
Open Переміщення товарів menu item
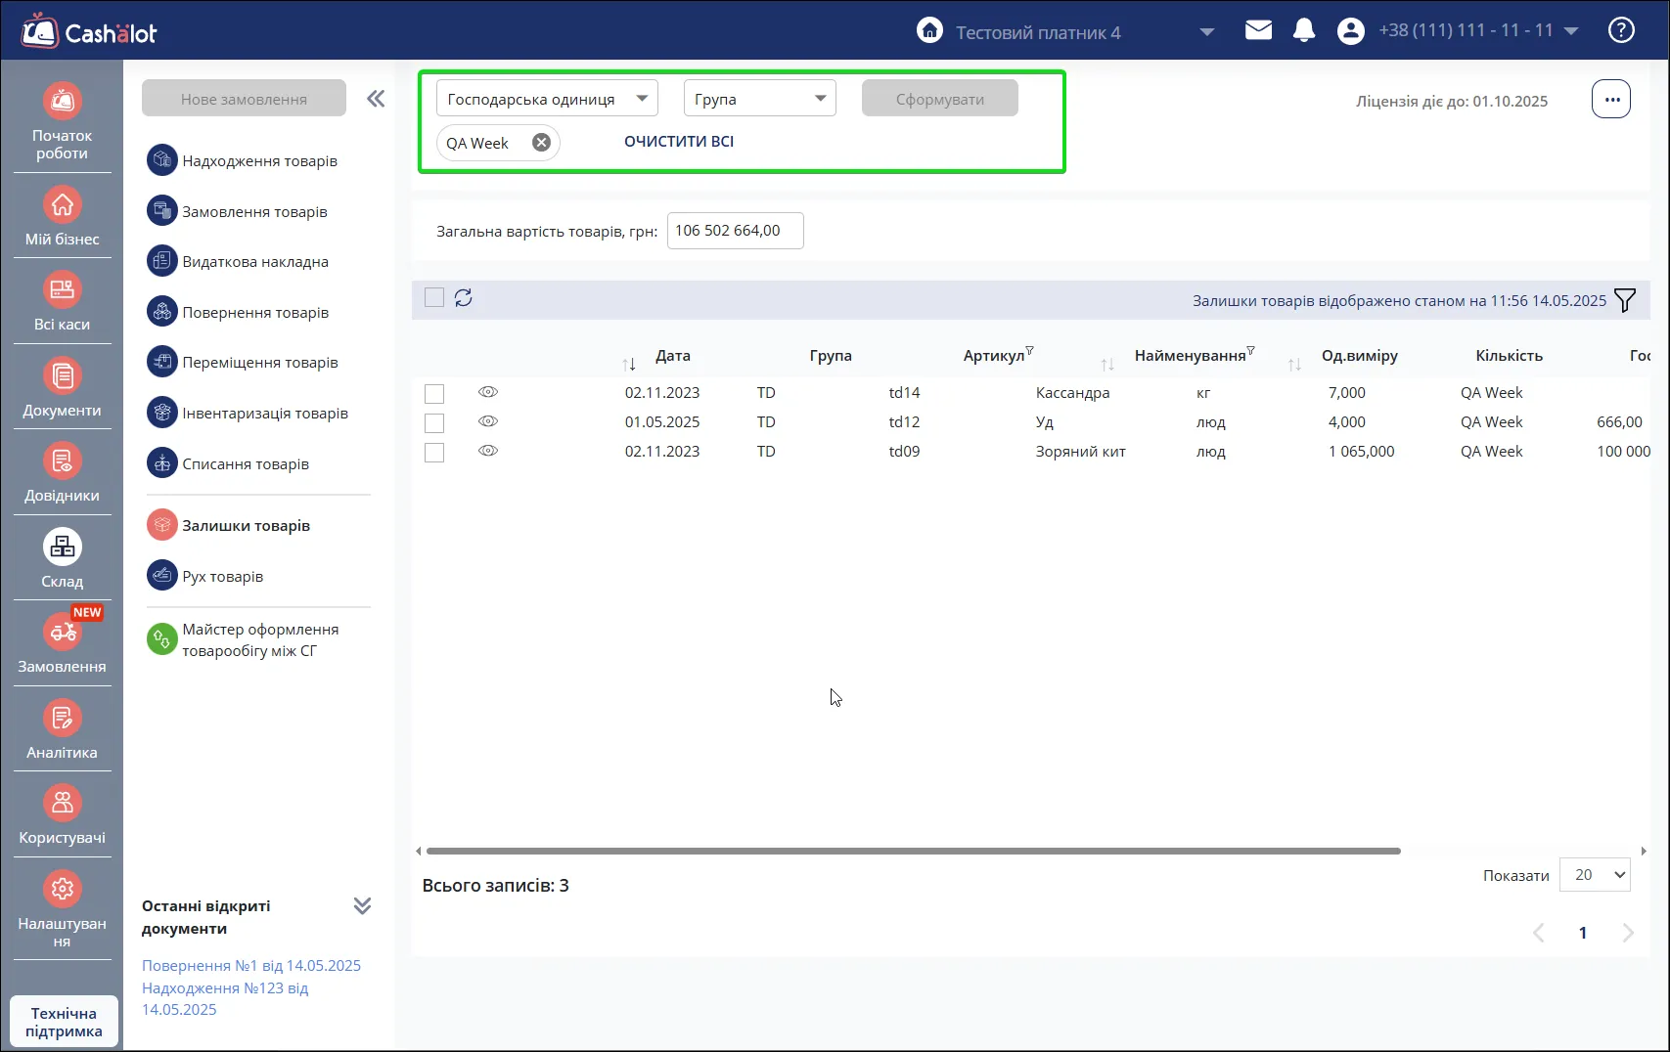pyautogui.click(x=243, y=362)
